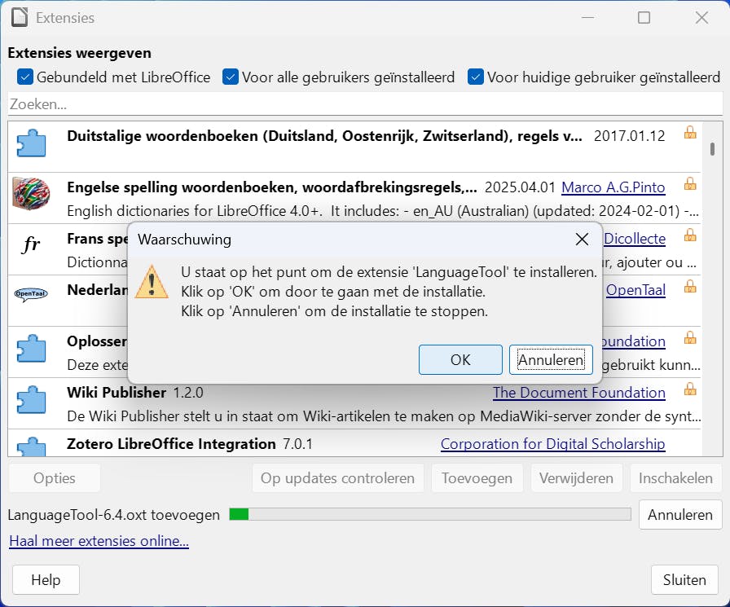Click the Verwijderen button

(x=576, y=478)
